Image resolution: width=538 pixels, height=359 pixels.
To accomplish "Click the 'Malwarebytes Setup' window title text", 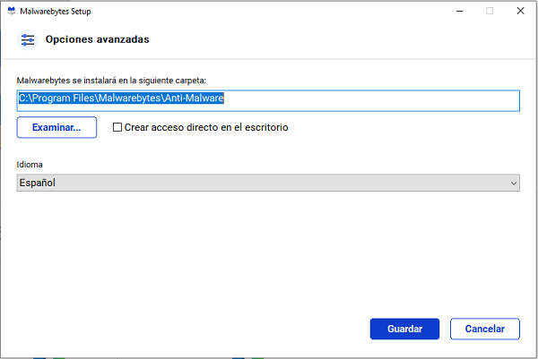I will (x=55, y=12).
